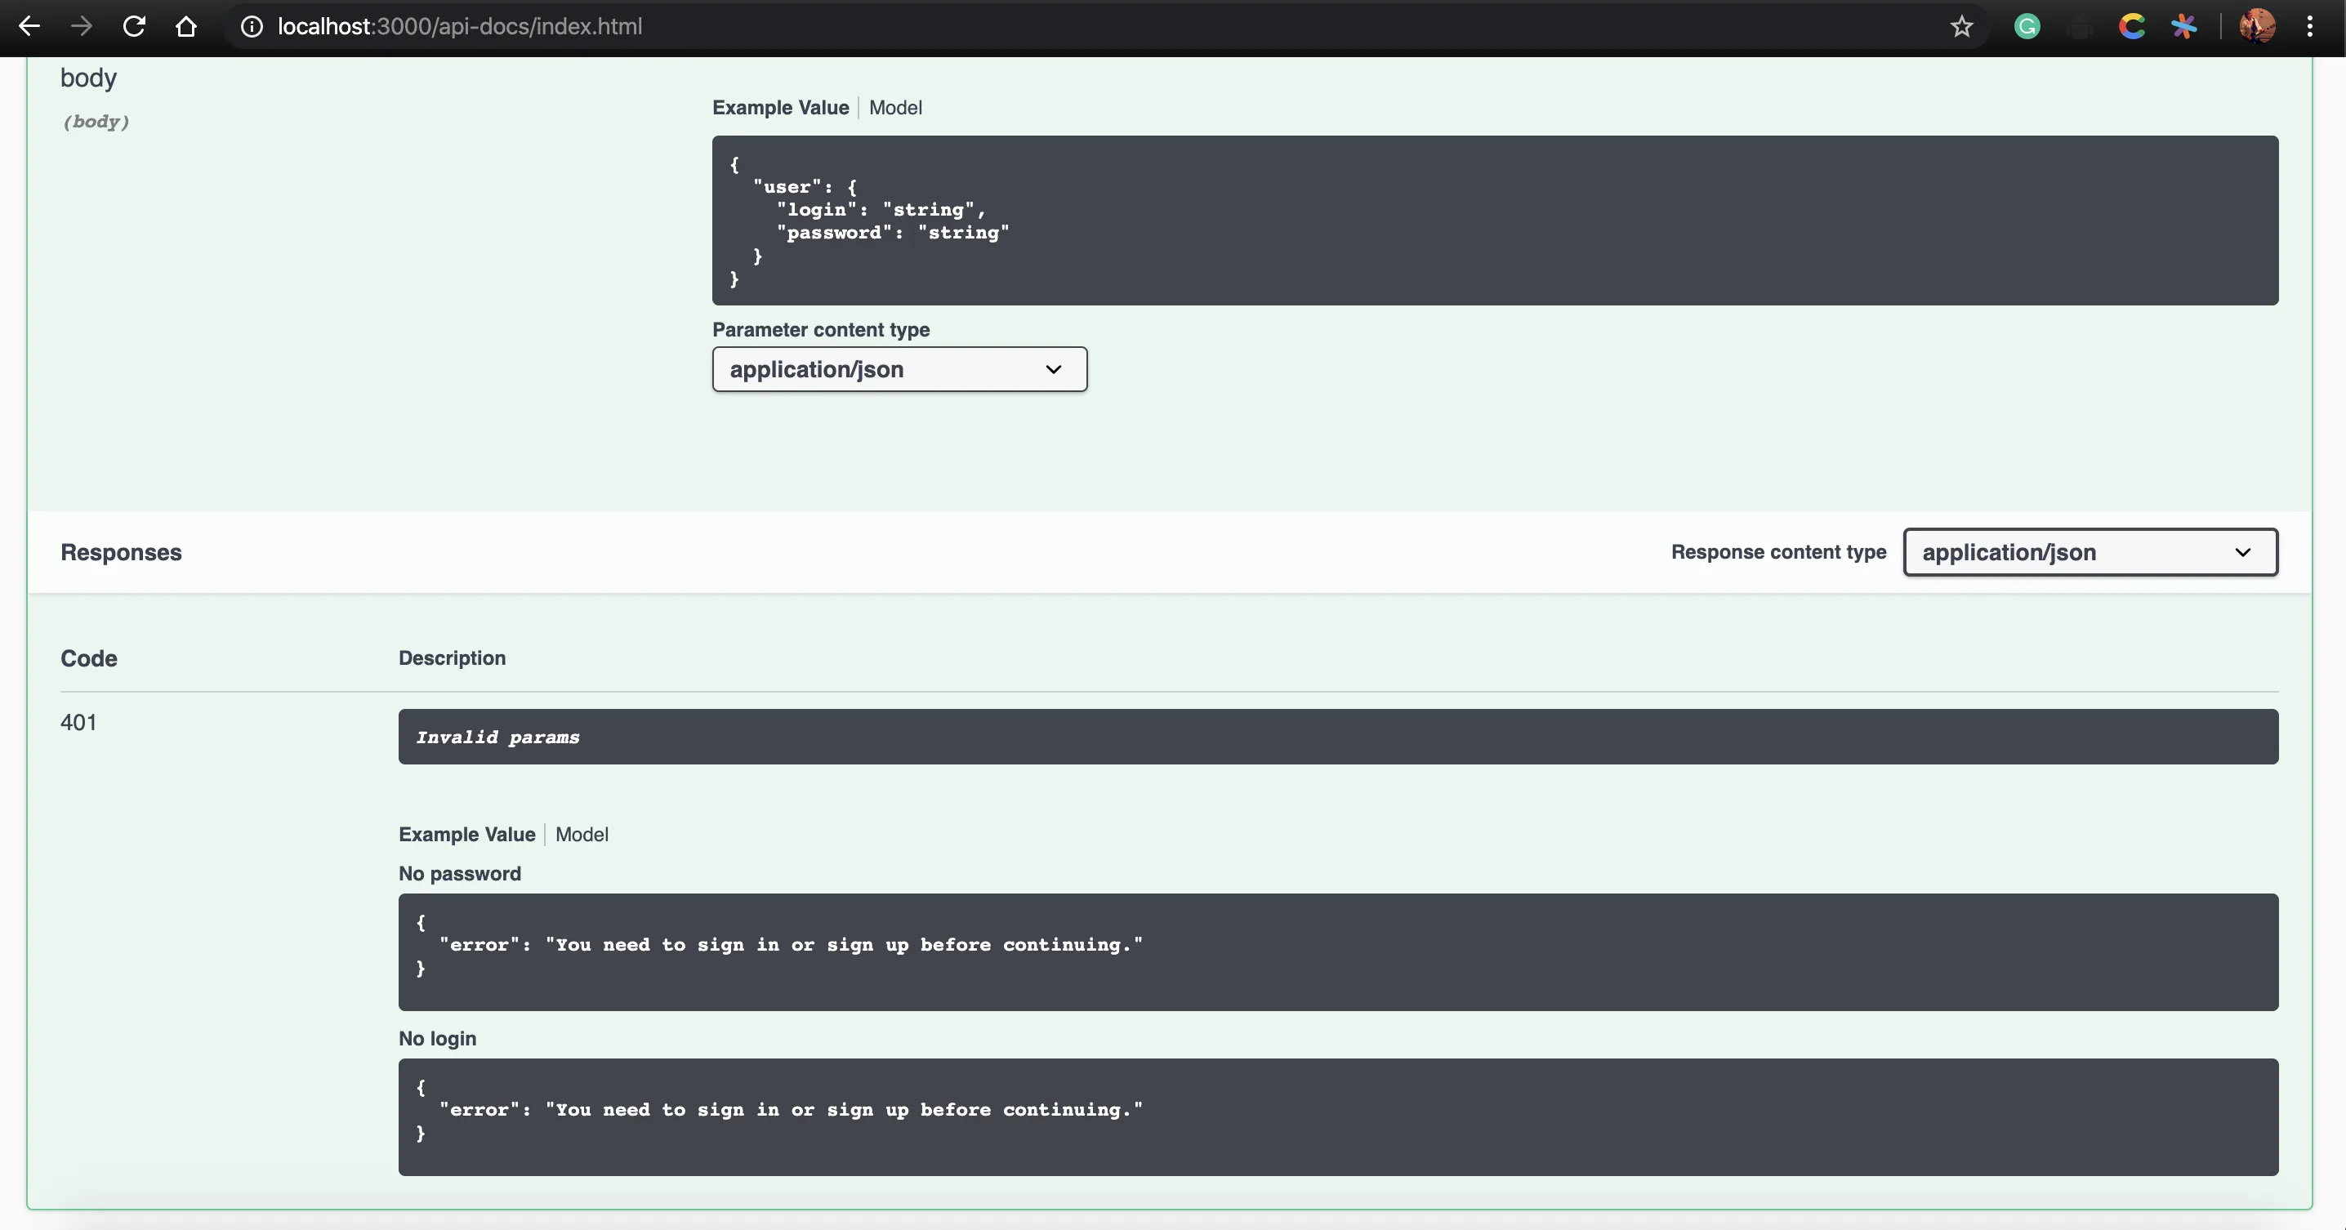Switch body parameter view to Model tab
This screenshot has width=2346, height=1230.
pos(895,108)
